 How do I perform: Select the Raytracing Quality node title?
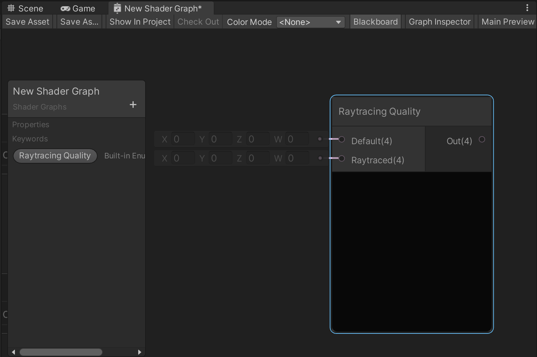(x=379, y=112)
